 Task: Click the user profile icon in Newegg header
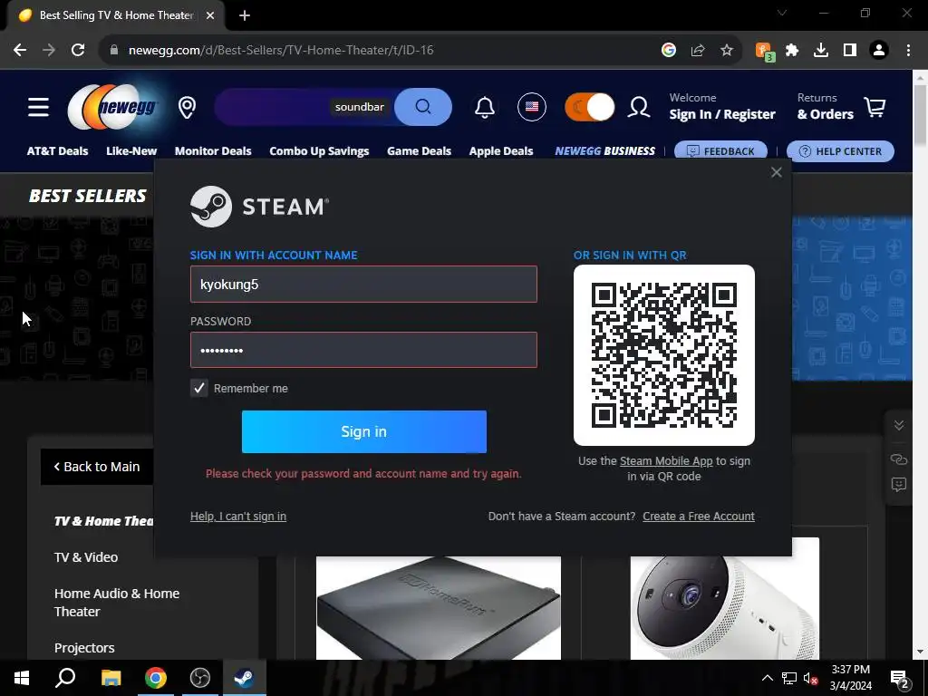(639, 107)
